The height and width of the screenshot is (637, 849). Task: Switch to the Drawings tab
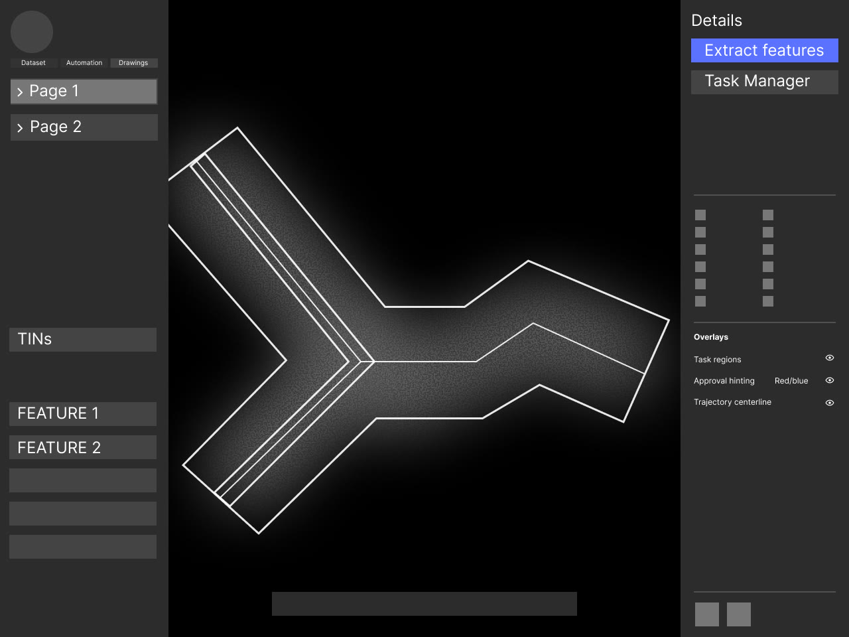click(x=133, y=63)
